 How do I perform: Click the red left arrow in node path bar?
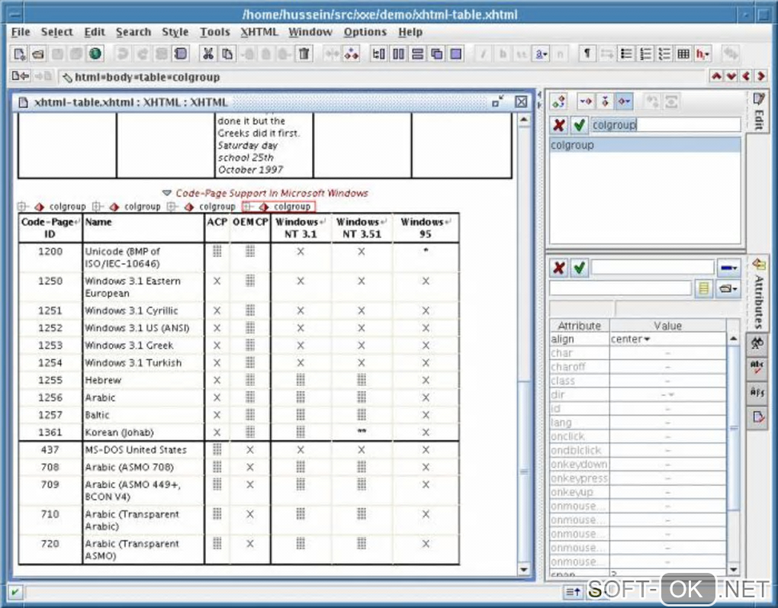pyautogui.click(x=746, y=76)
